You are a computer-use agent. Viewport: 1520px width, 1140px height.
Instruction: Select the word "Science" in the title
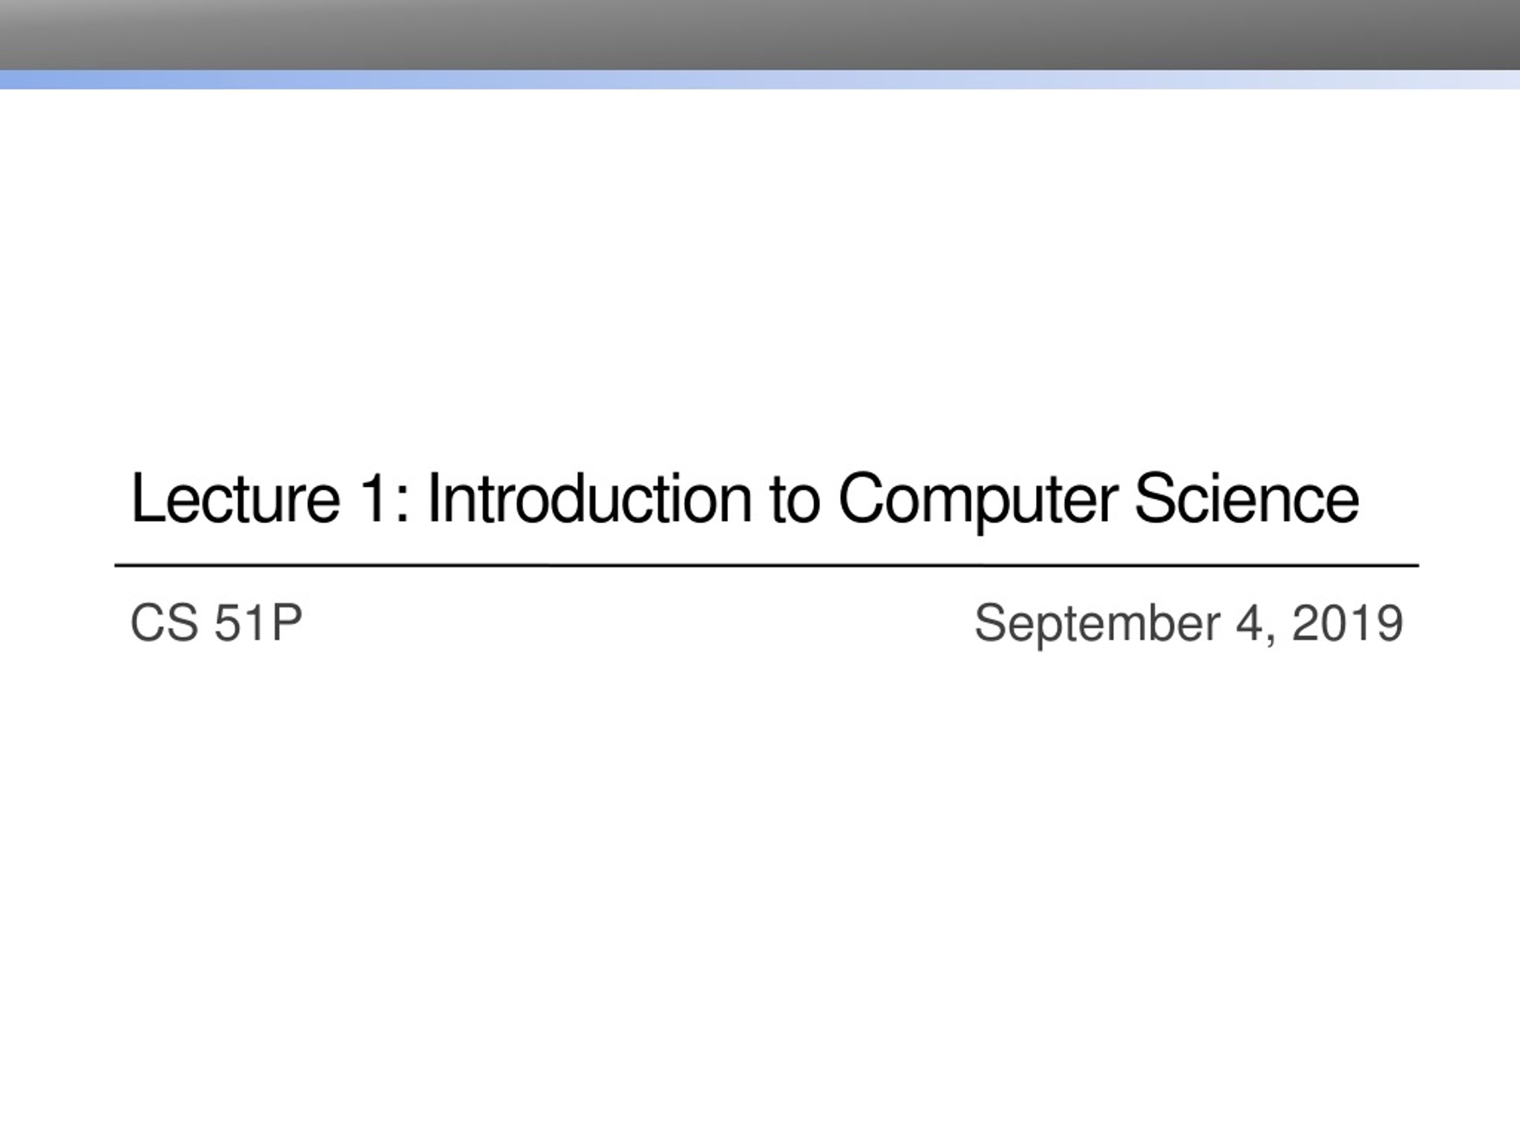(x=1246, y=498)
